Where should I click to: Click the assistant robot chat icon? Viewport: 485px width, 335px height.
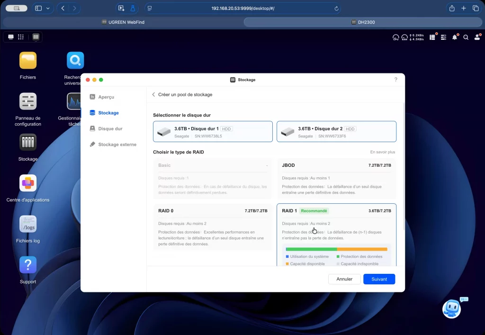pyautogui.click(x=451, y=309)
